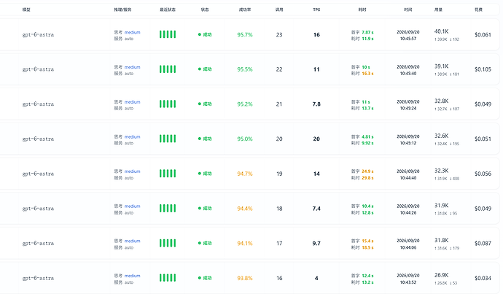Click the 成功 status indicator in the 95.0% row
Viewport: 503px width, 294px height.
(205, 139)
